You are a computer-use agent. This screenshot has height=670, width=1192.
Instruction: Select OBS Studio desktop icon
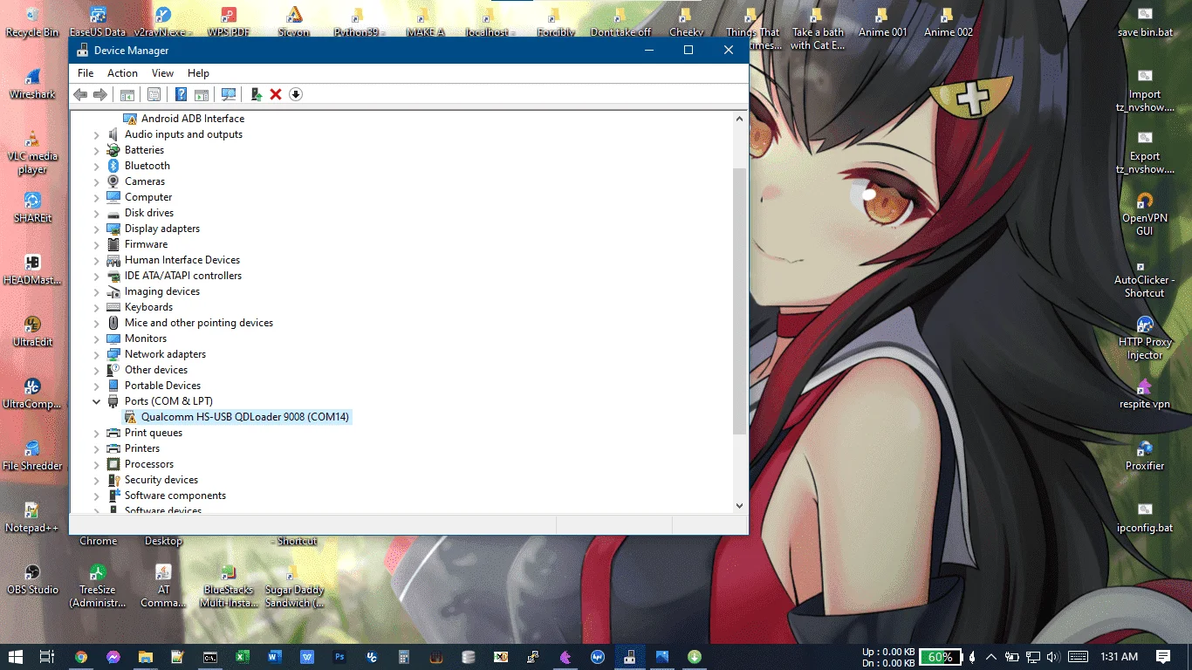(x=32, y=579)
